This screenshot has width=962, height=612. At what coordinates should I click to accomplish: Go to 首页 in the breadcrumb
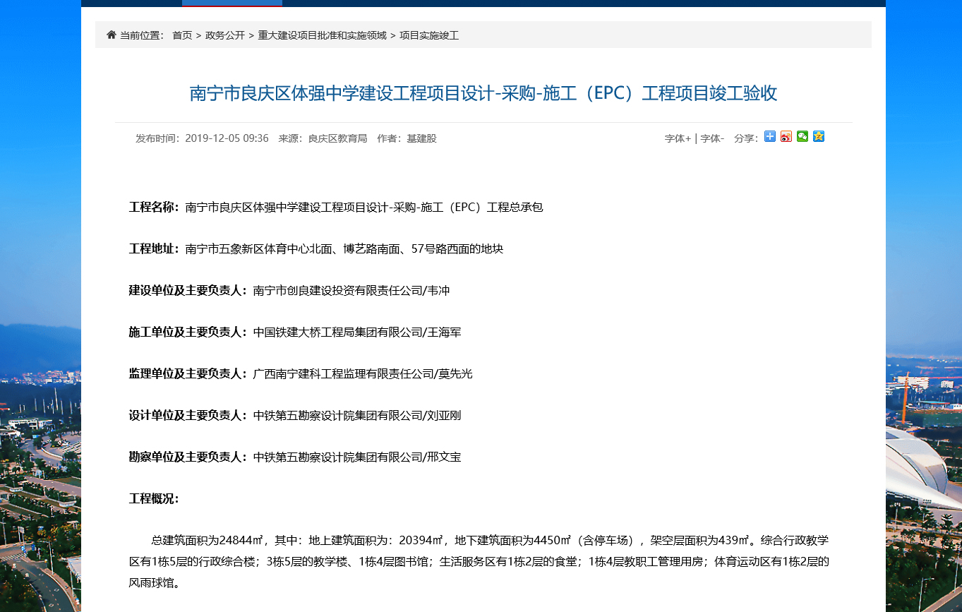182,35
